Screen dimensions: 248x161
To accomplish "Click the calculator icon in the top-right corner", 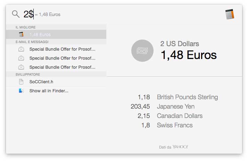I will [230, 14].
